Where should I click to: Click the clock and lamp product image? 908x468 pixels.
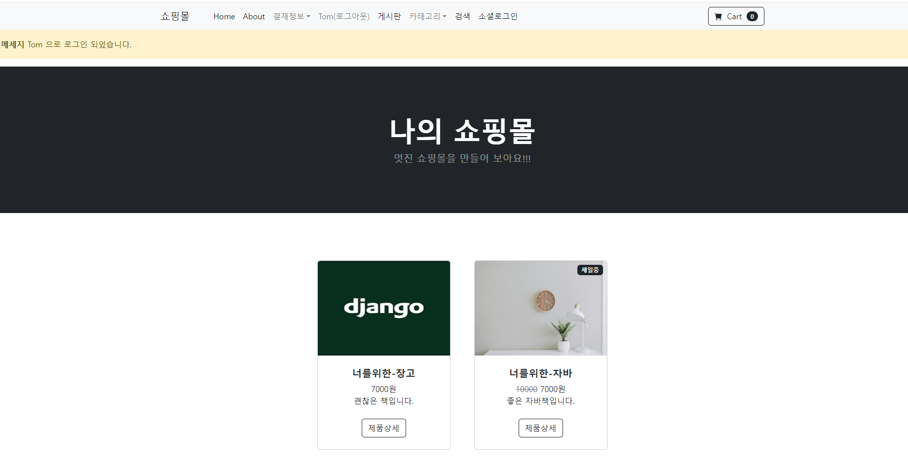pyautogui.click(x=541, y=308)
